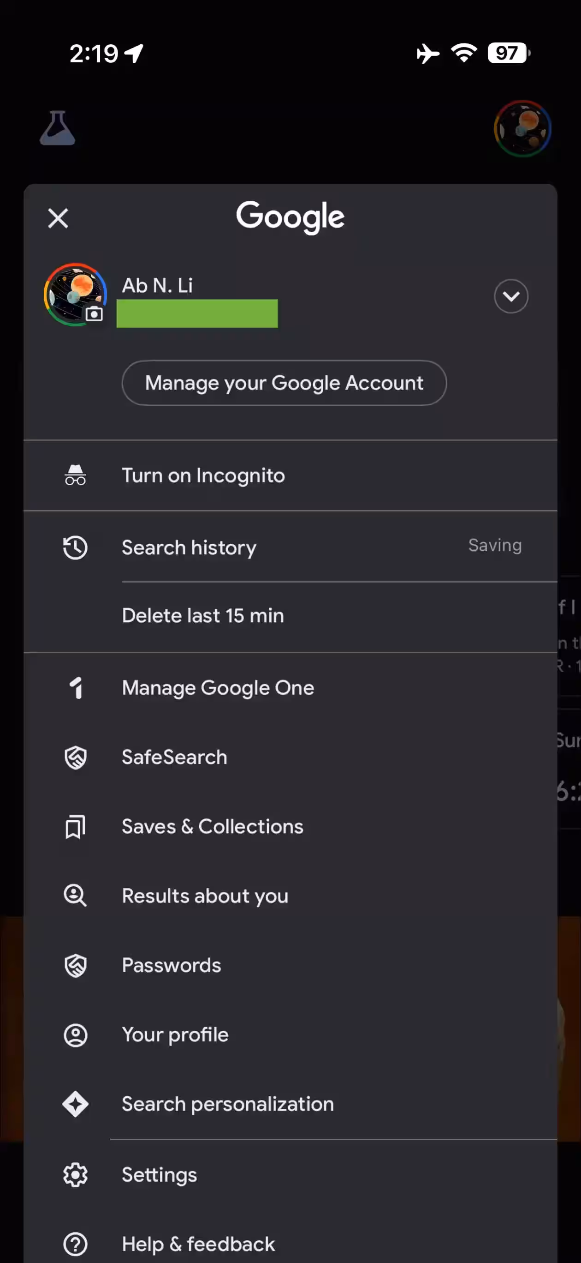The image size is (581, 1263).
Task: Click Manage your Google Account button
Action: pyautogui.click(x=284, y=383)
